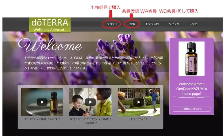Click the doTERRA Wellness Advocate logo
The height and width of the screenshot is (136, 224).
pyautogui.click(x=50, y=25)
